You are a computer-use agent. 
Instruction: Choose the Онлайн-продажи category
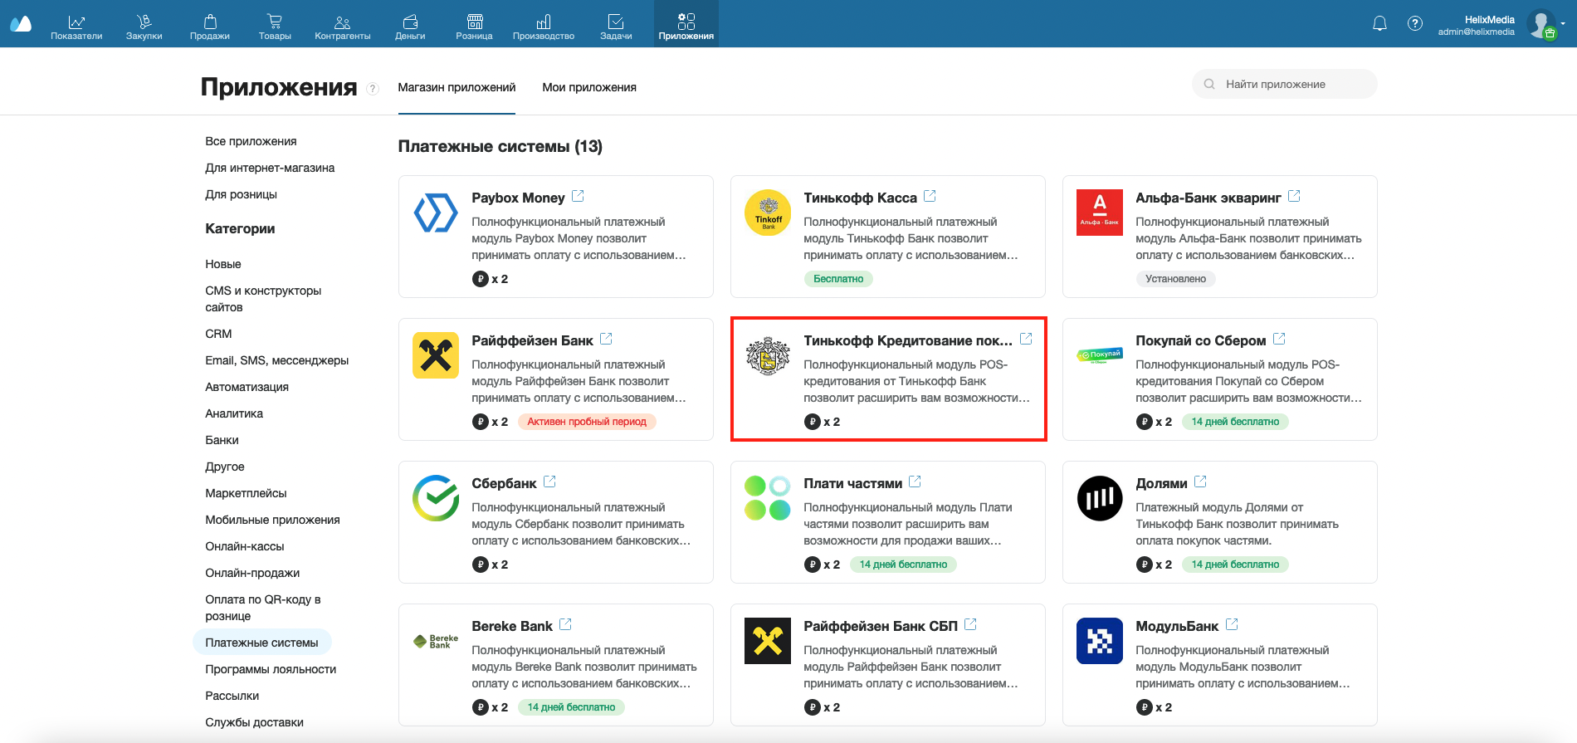[252, 573]
